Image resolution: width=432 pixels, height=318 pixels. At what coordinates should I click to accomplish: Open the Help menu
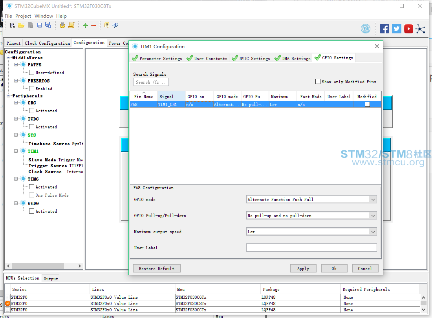pyautogui.click(x=61, y=16)
